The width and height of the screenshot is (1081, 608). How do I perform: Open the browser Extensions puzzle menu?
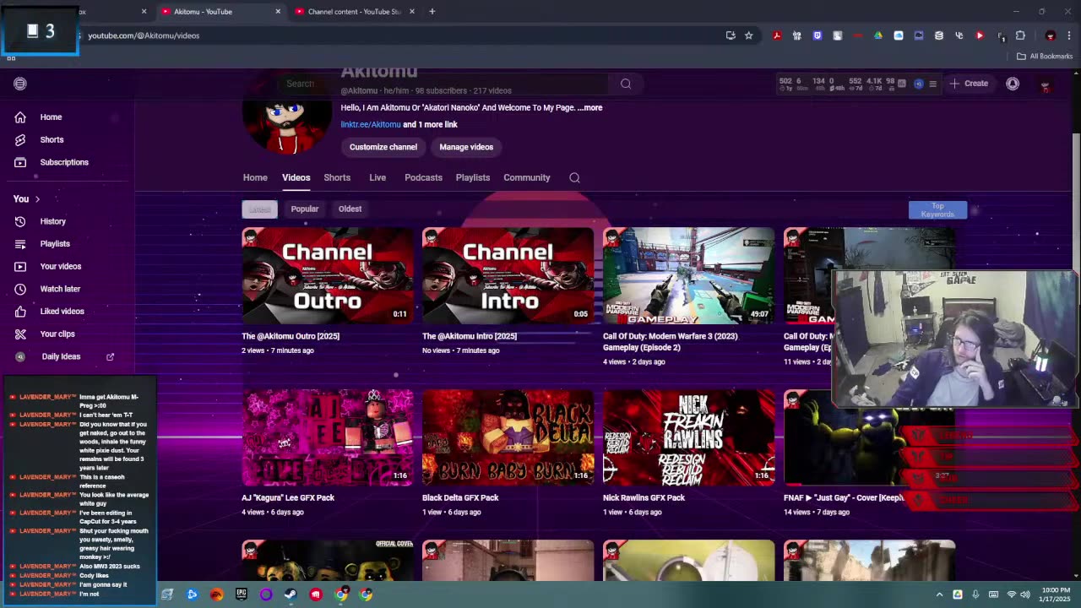pos(1020,35)
